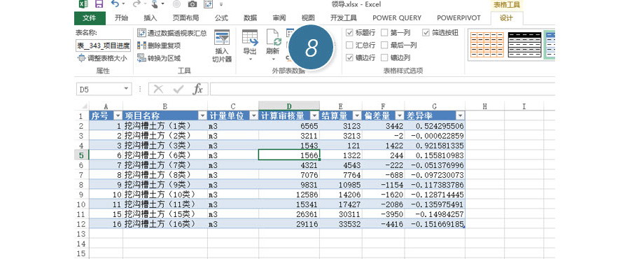Click the Redo arrow icon
This screenshot has width=630, height=259.
click(136, 4)
